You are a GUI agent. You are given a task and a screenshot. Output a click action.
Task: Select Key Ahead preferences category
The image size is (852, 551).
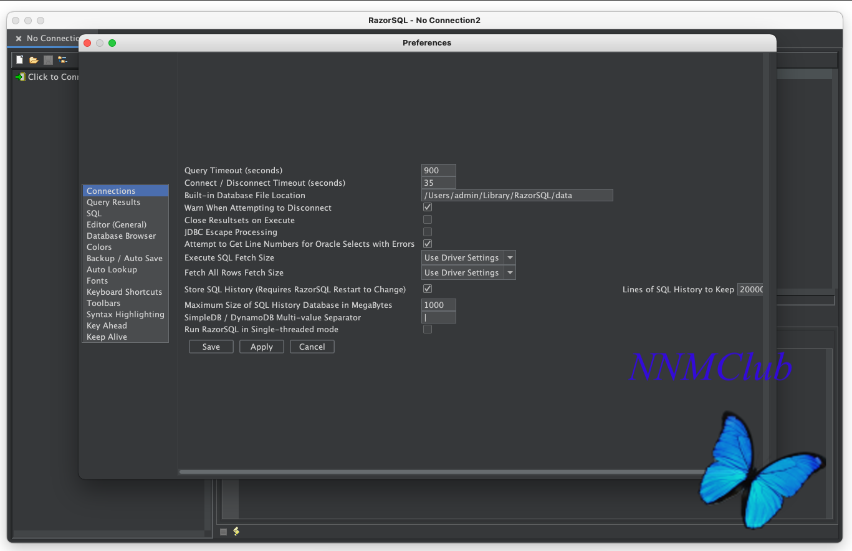pos(125,325)
